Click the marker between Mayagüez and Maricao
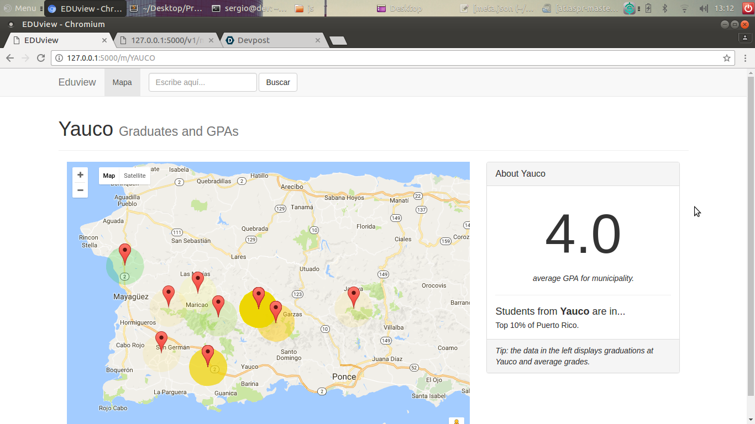 click(169, 296)
